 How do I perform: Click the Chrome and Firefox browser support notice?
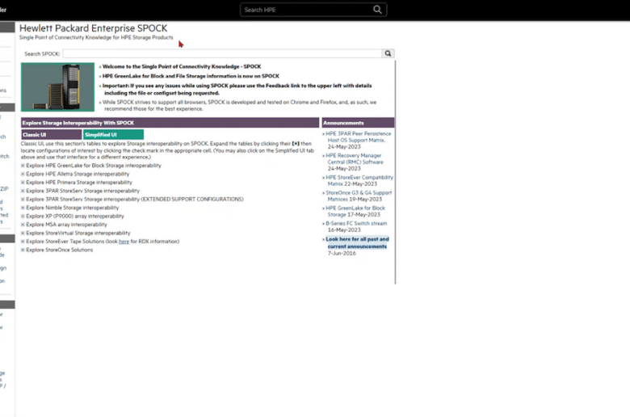(x=239, y=105)
